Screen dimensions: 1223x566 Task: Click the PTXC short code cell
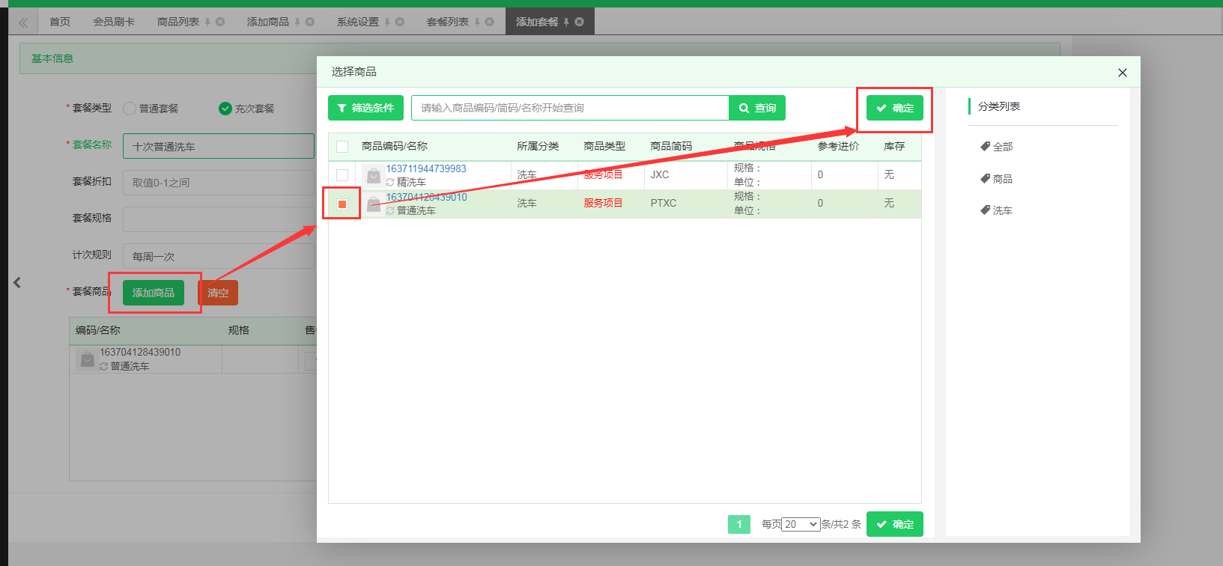pos(664,203)
